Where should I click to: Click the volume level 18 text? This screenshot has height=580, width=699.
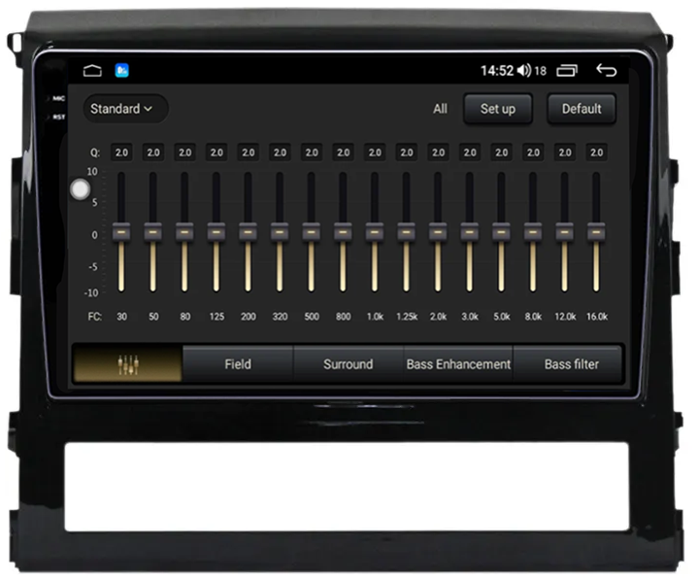coord(541,71)
